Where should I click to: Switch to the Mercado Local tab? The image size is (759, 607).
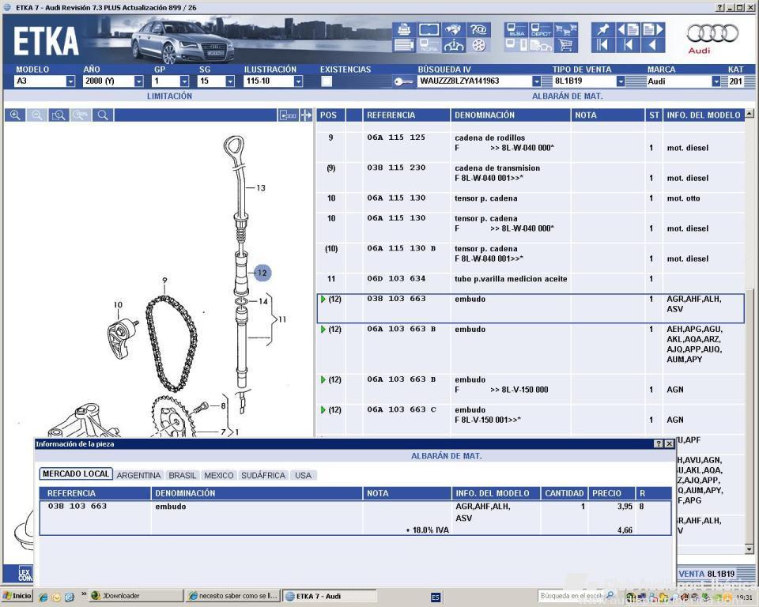pos(76,474)
